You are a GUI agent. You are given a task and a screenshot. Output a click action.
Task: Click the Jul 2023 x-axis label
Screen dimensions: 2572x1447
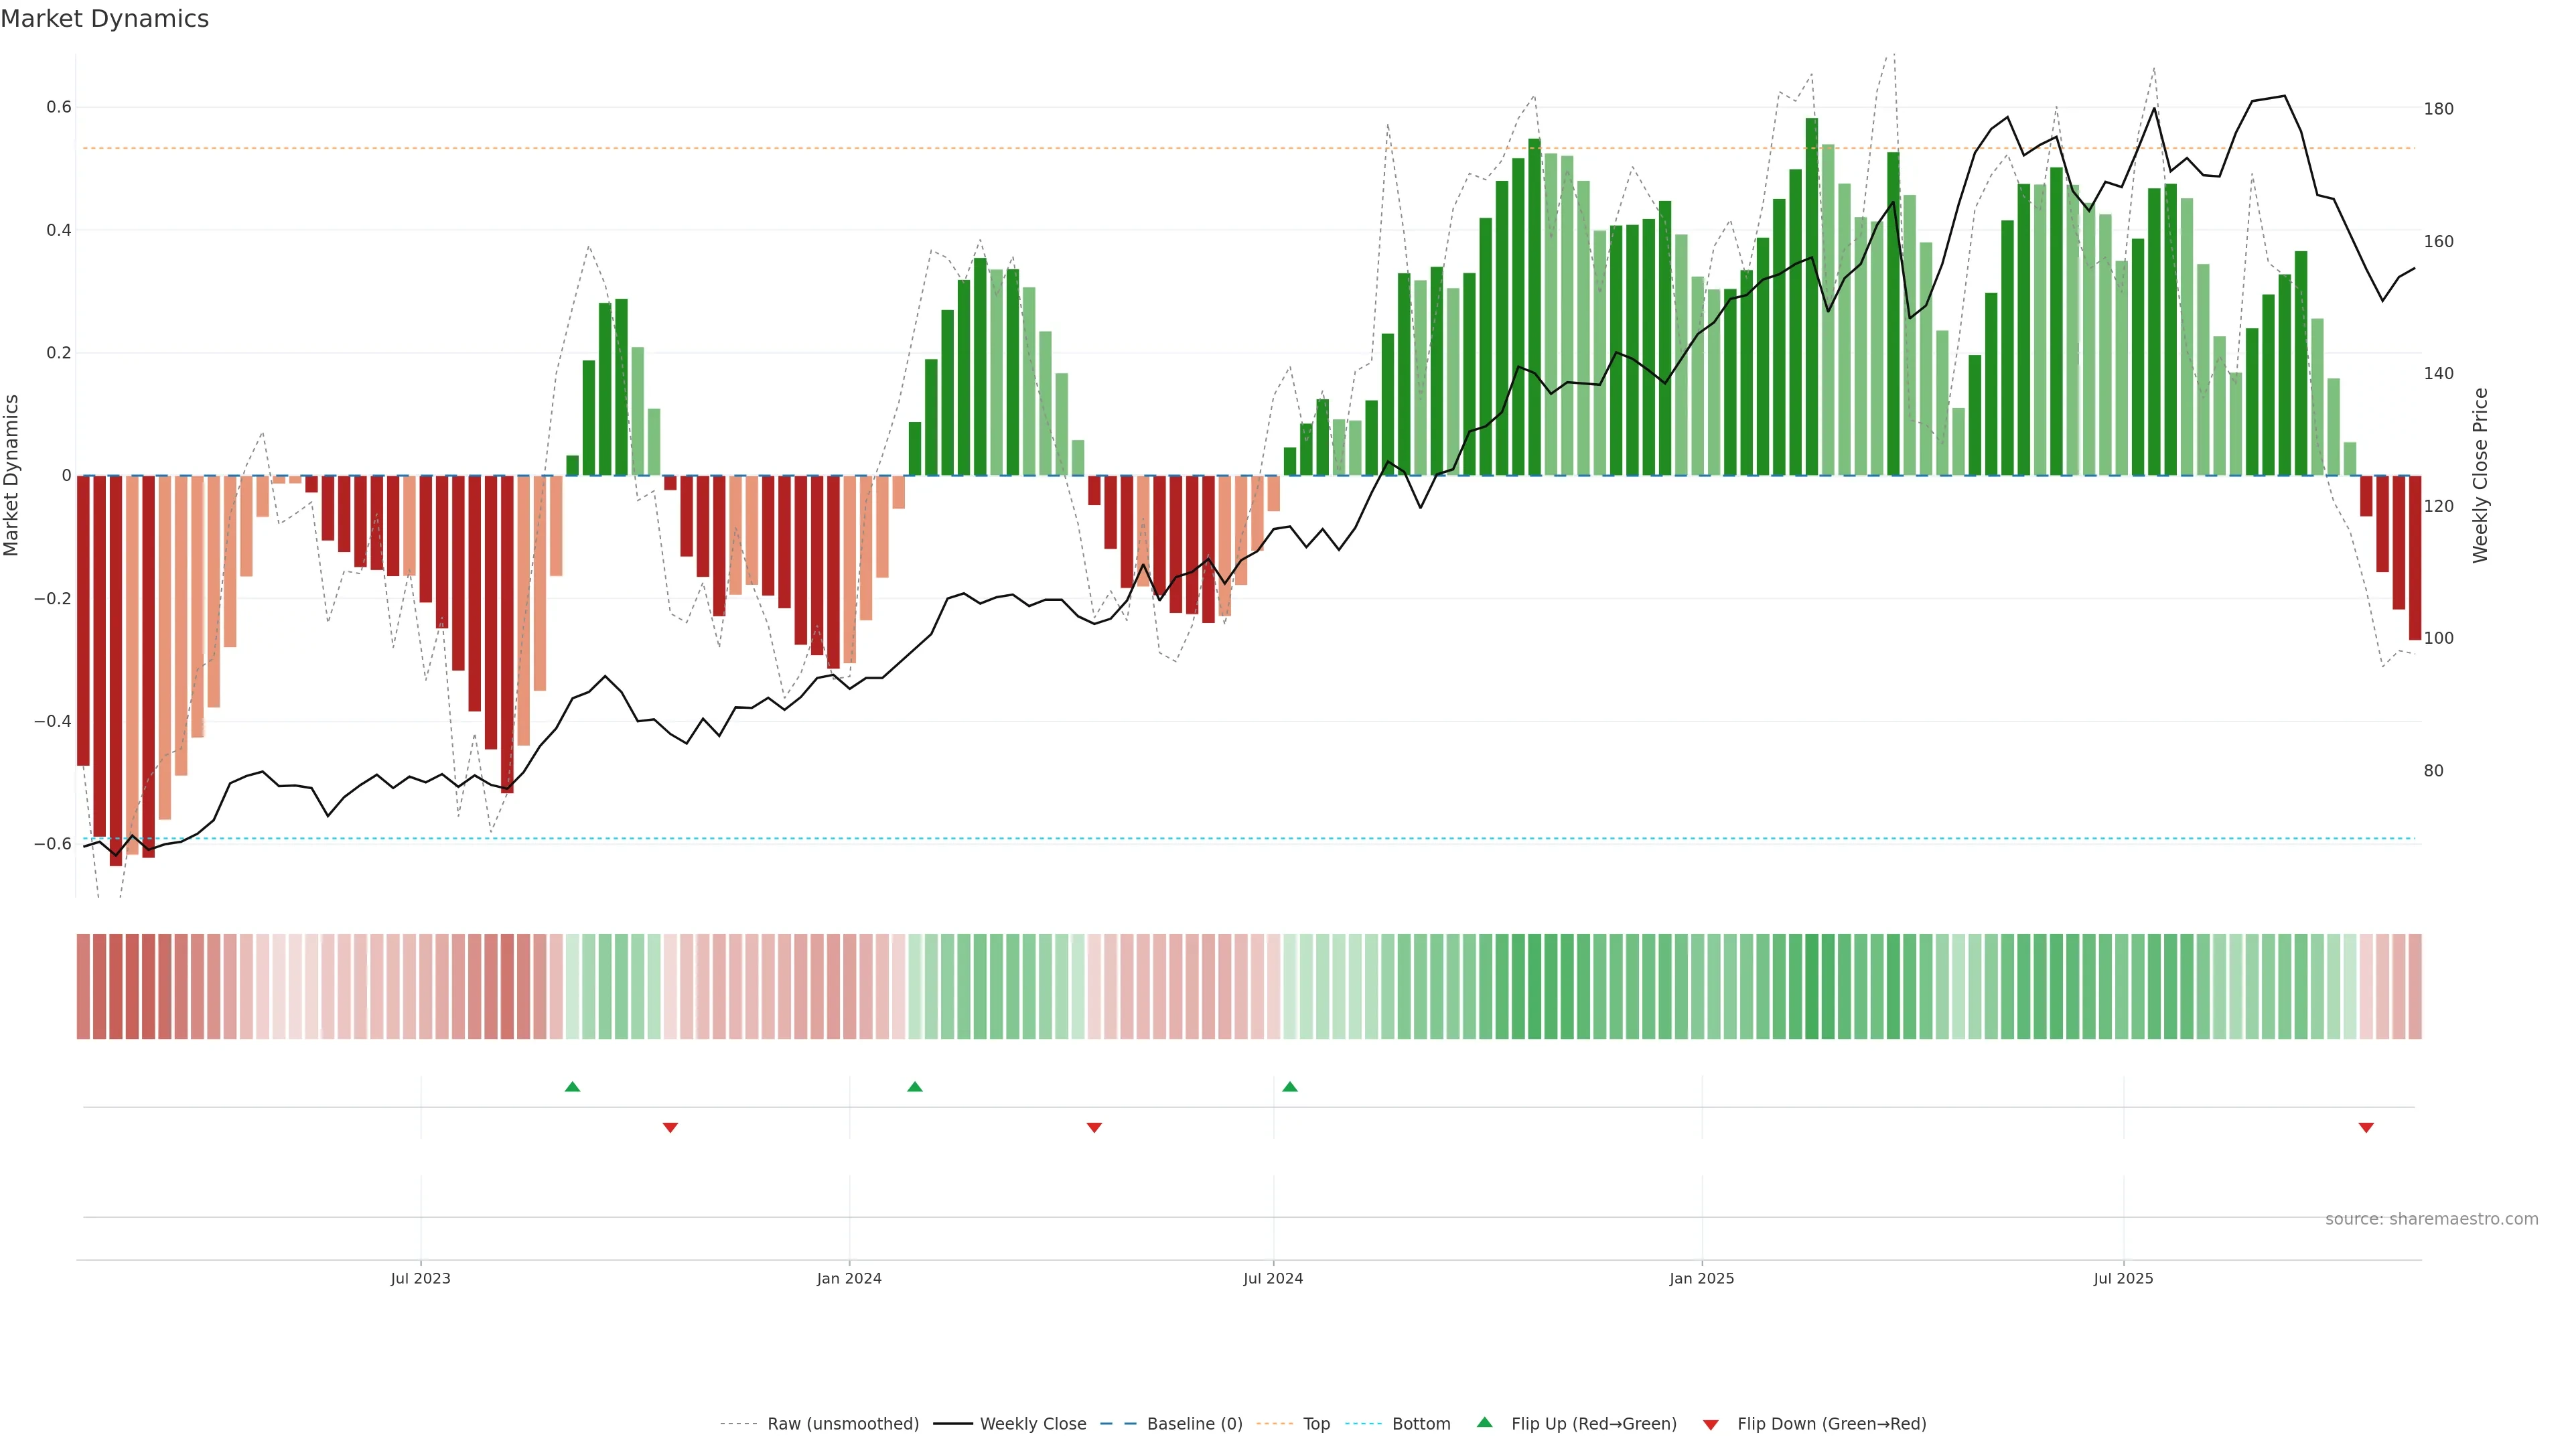(x=421, y=1278)
